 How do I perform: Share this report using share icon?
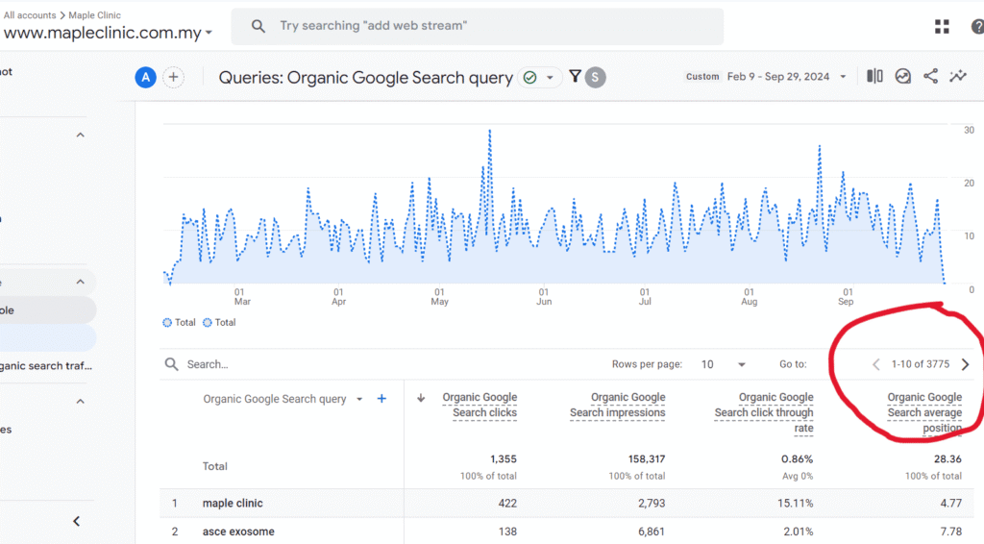930,77
